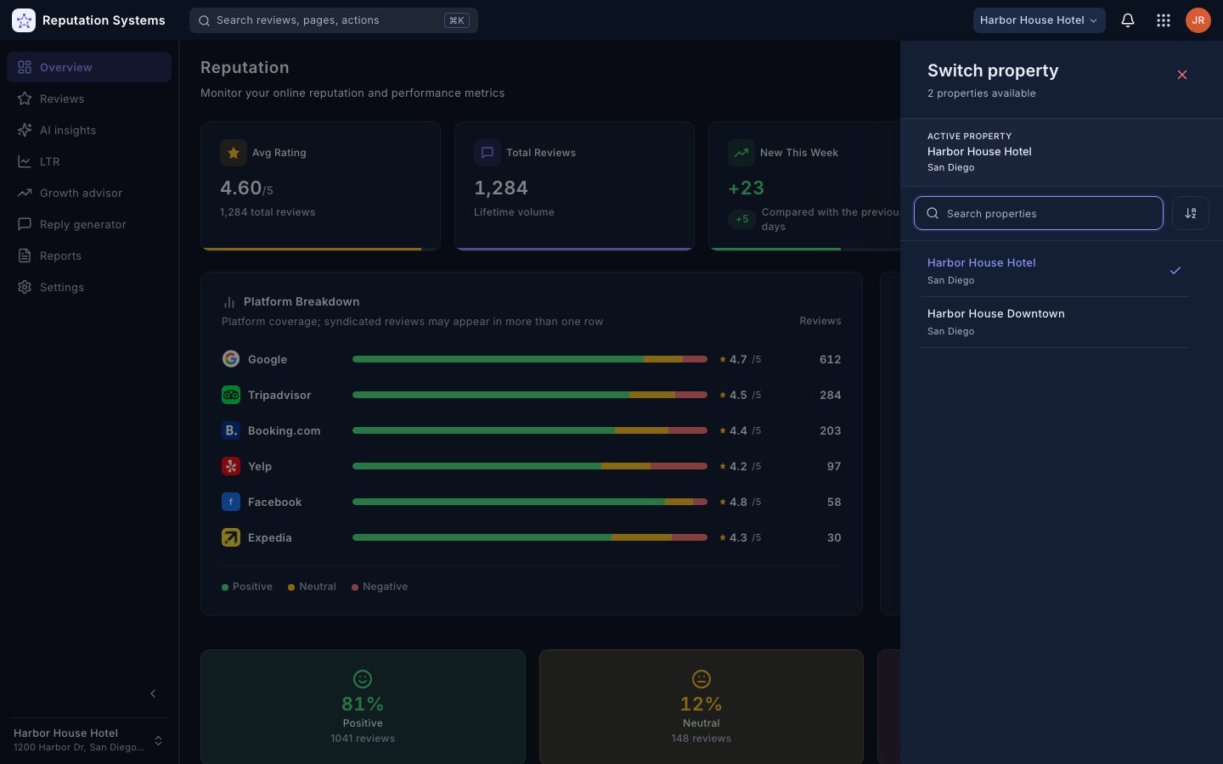
Task: Select Harbor House Hotel in the property list
Action: coord(1055,271)
